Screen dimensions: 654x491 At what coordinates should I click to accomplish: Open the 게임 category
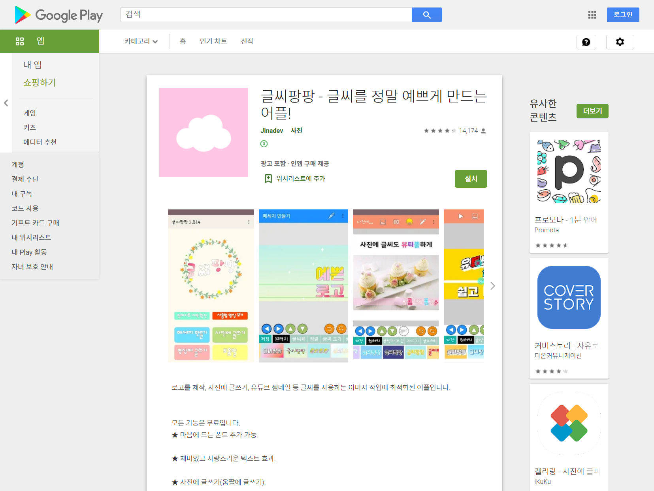[30, 113]
